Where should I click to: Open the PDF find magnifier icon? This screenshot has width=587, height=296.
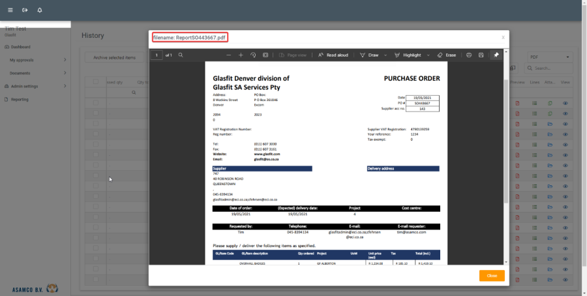pyautogui.click(x=181, y=55)
